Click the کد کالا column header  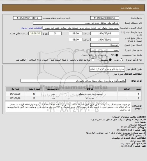pos(127,89)
